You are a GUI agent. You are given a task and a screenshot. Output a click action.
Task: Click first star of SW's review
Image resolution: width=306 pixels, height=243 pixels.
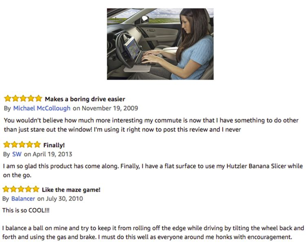coord(7,145)
